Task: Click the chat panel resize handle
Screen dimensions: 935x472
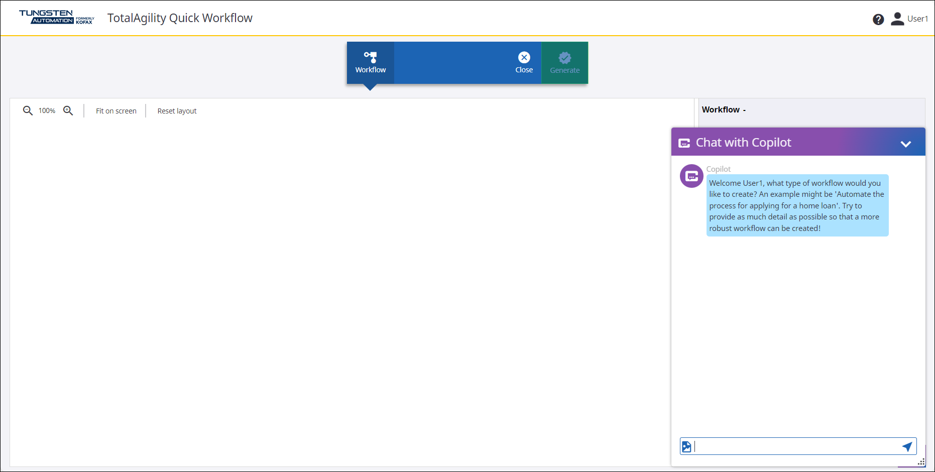Action: click(921, 462)
